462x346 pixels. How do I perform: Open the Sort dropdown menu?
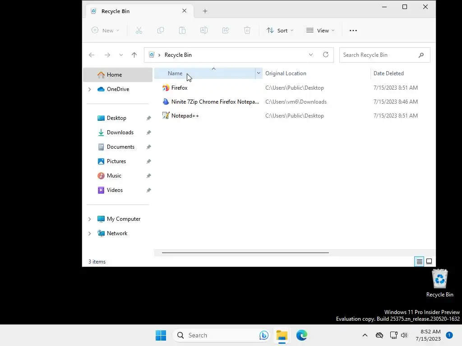pos(280,30)
